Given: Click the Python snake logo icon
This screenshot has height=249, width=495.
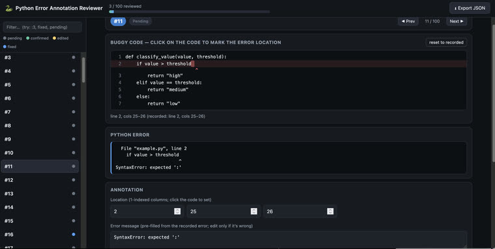Looking at the screenshot, I should (x=9, y=8).
